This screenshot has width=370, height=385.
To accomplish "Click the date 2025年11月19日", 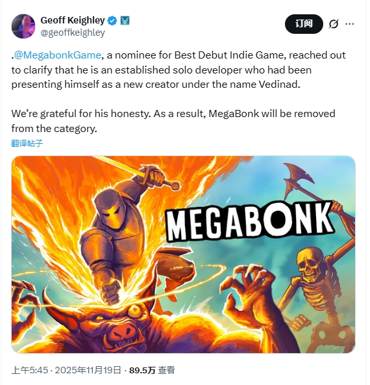I will tap(88, 370).
